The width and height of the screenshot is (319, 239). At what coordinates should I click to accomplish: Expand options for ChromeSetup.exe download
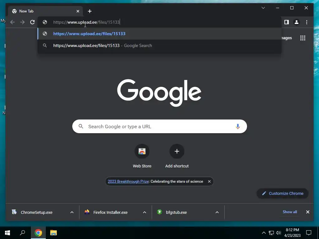pos(72,212)
